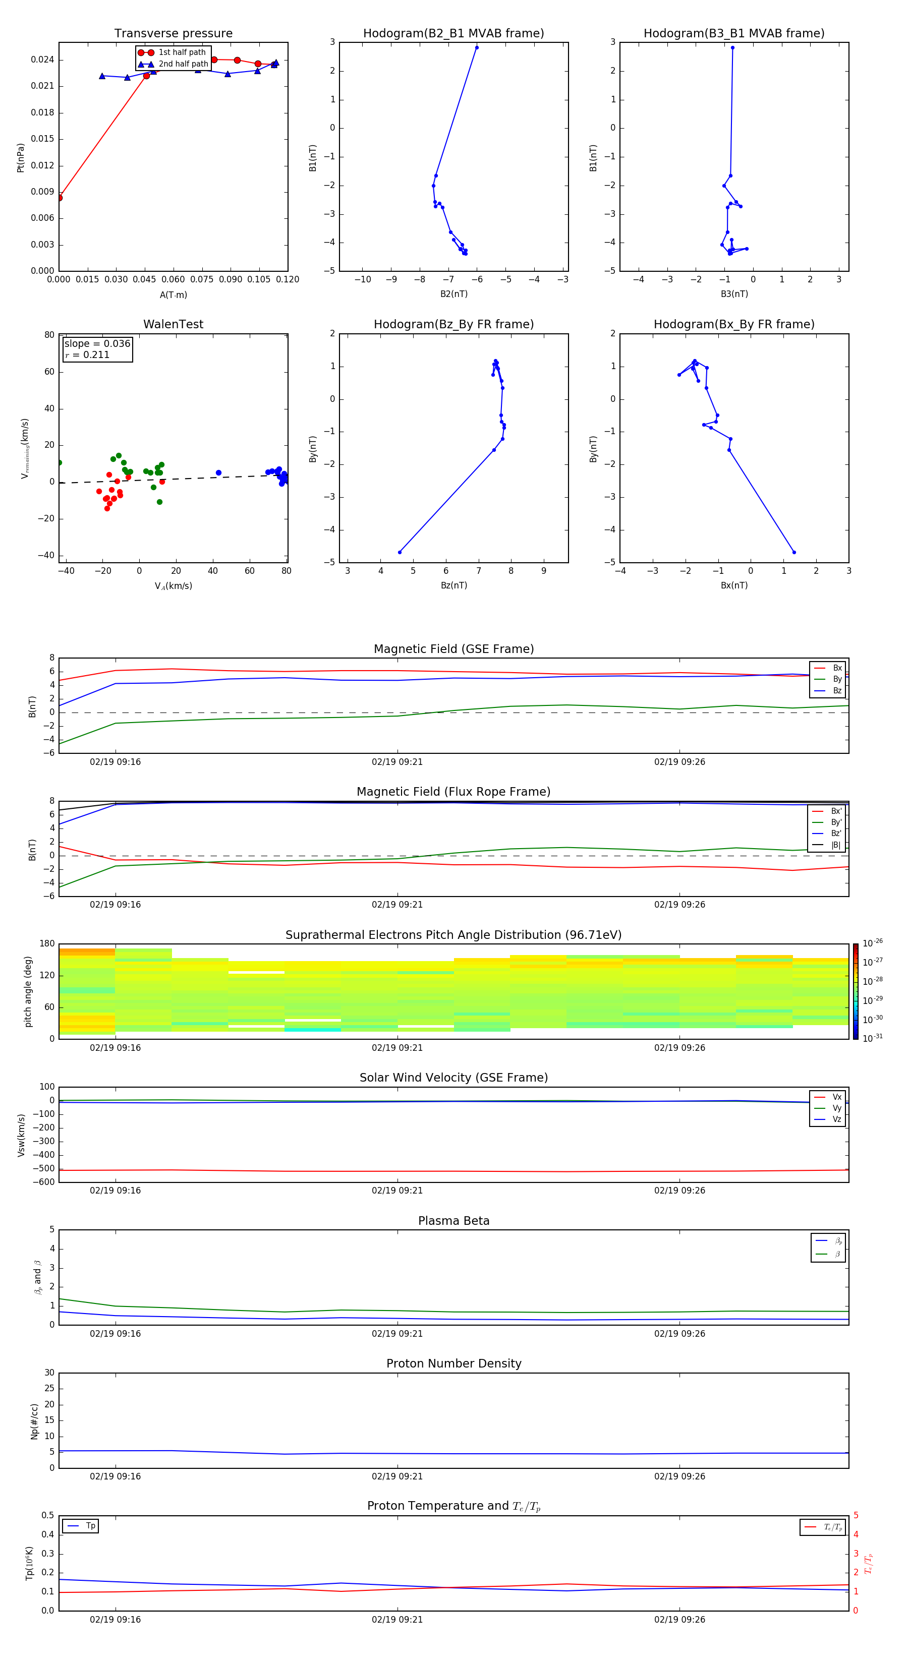Click the 'Np(#/cc)' axis label
The image size is (908, 1664).
point(34,1421)
